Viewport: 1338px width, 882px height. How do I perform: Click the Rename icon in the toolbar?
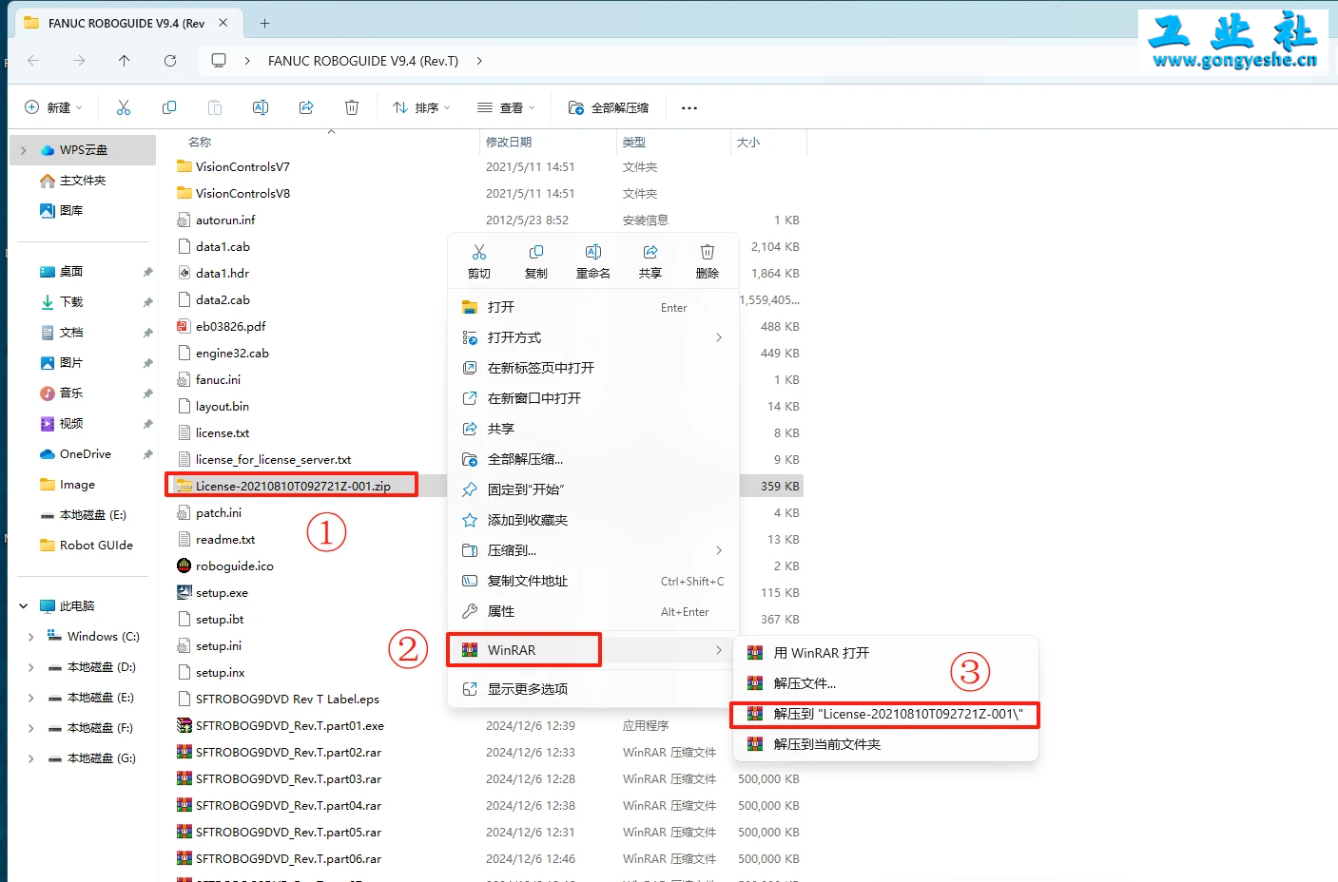click(261, 107)
